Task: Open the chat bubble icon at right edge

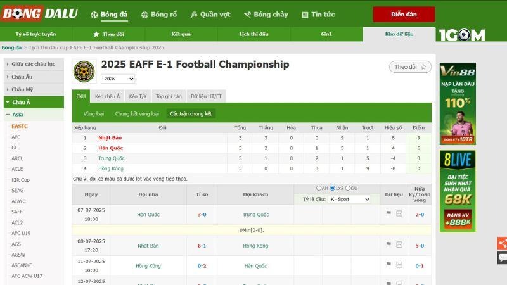Action: [502, 258]
